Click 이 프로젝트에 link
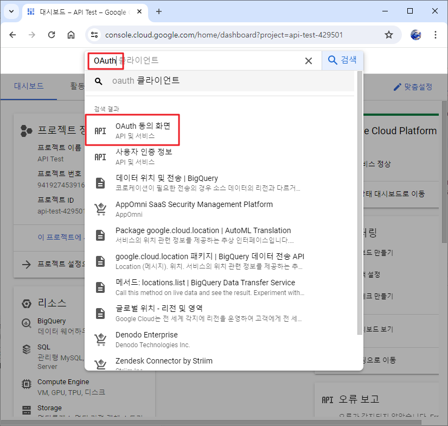This screenshot has width=448, height=426. (x=61, y=237)
